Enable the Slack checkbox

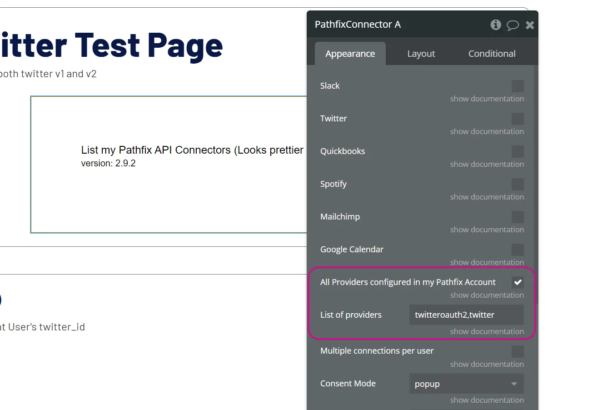click(x=517, y=86)
